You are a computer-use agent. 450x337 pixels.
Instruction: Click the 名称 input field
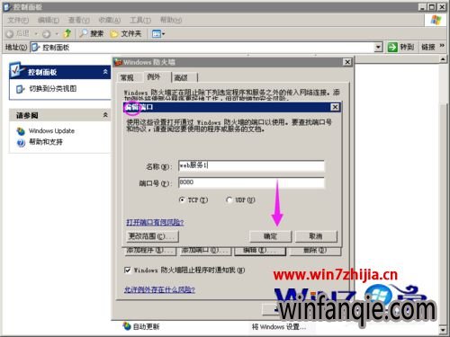pos(251,165)
